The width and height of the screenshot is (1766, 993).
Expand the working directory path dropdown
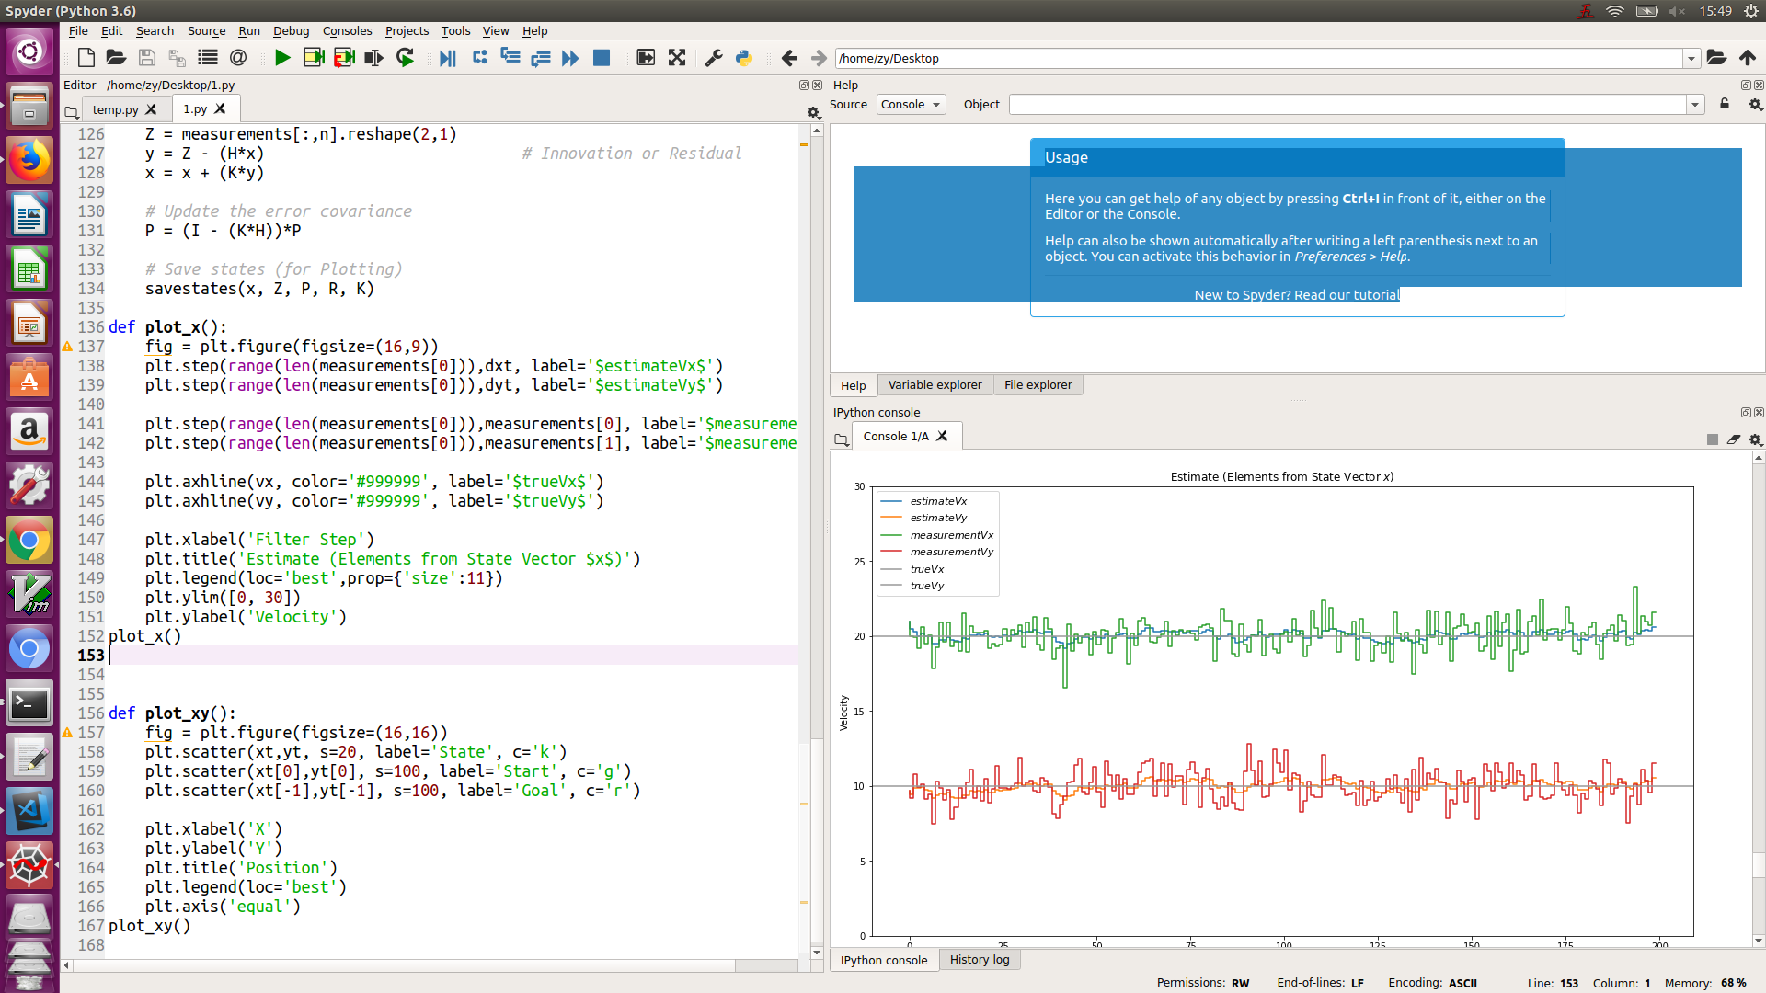1691,58
